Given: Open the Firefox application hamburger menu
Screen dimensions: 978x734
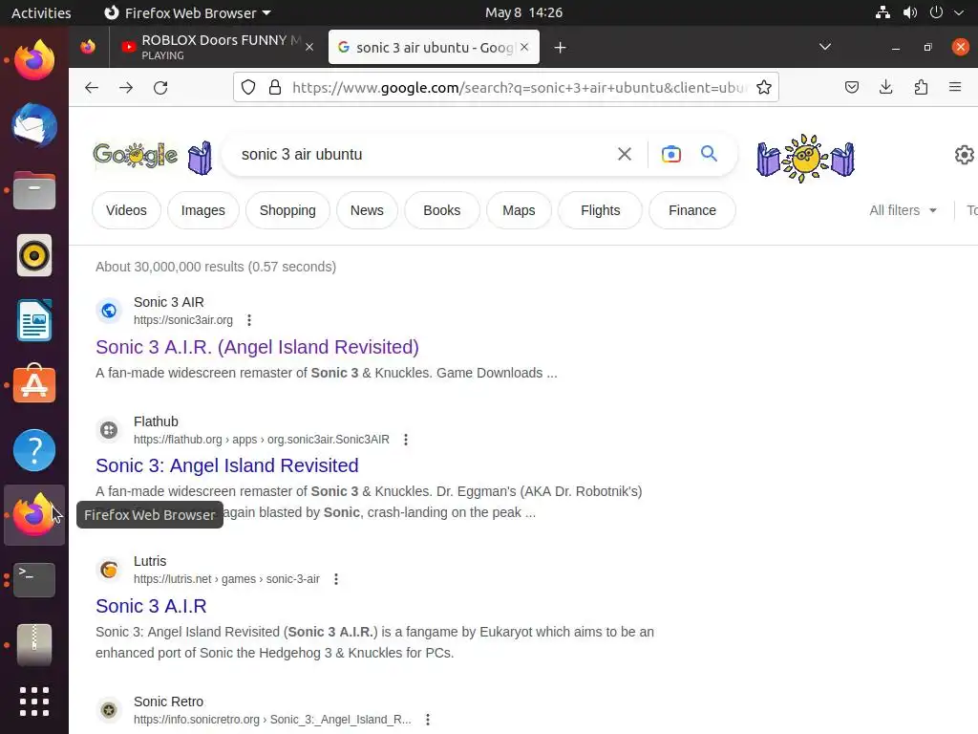Looking at the screenshot, I should click(955, 87).
